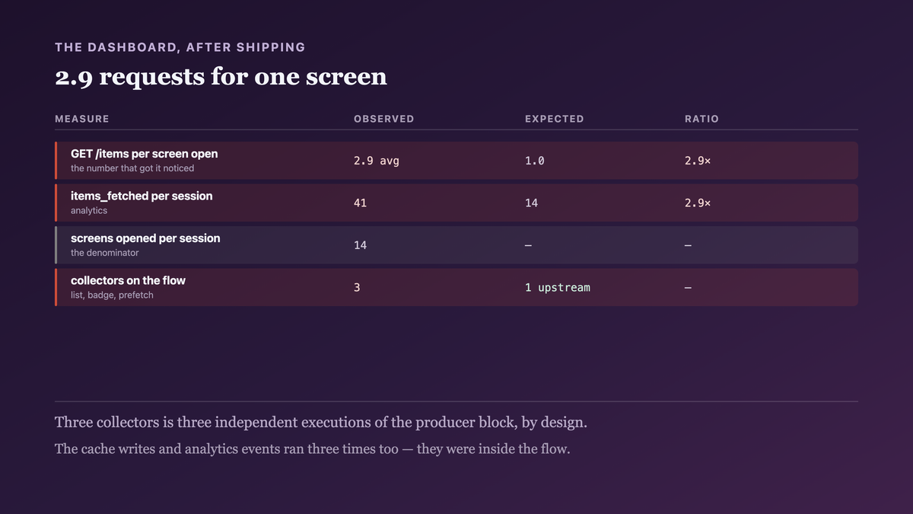
Task: Click expected value 14 in items_fetched row
Action: coord(531,203)
